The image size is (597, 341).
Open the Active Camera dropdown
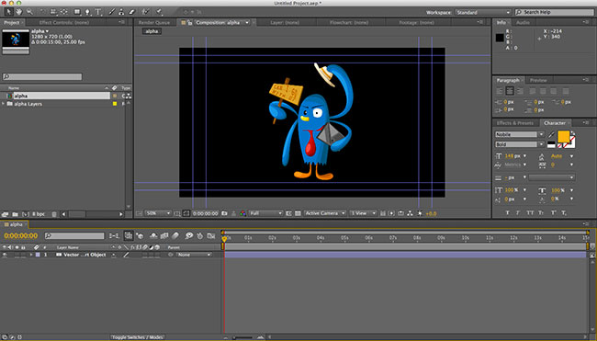tap(325, 213)
